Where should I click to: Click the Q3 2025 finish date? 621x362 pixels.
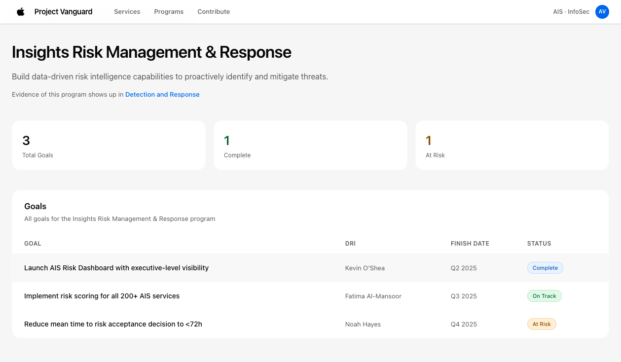[464, 296]
